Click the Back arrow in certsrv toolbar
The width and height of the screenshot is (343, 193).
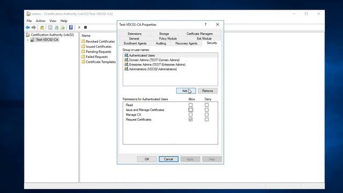(27, 27)
